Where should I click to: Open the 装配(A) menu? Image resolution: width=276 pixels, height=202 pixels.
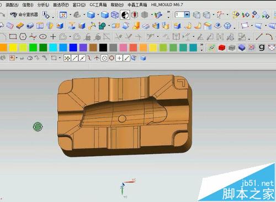(12, 5)
